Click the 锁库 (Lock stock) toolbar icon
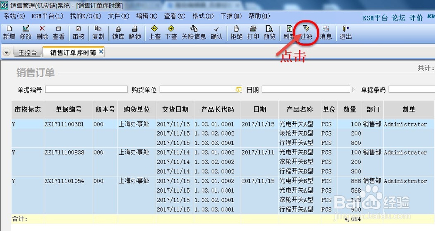Viewport: 435px width, 231px height. (x=118, y=33)
